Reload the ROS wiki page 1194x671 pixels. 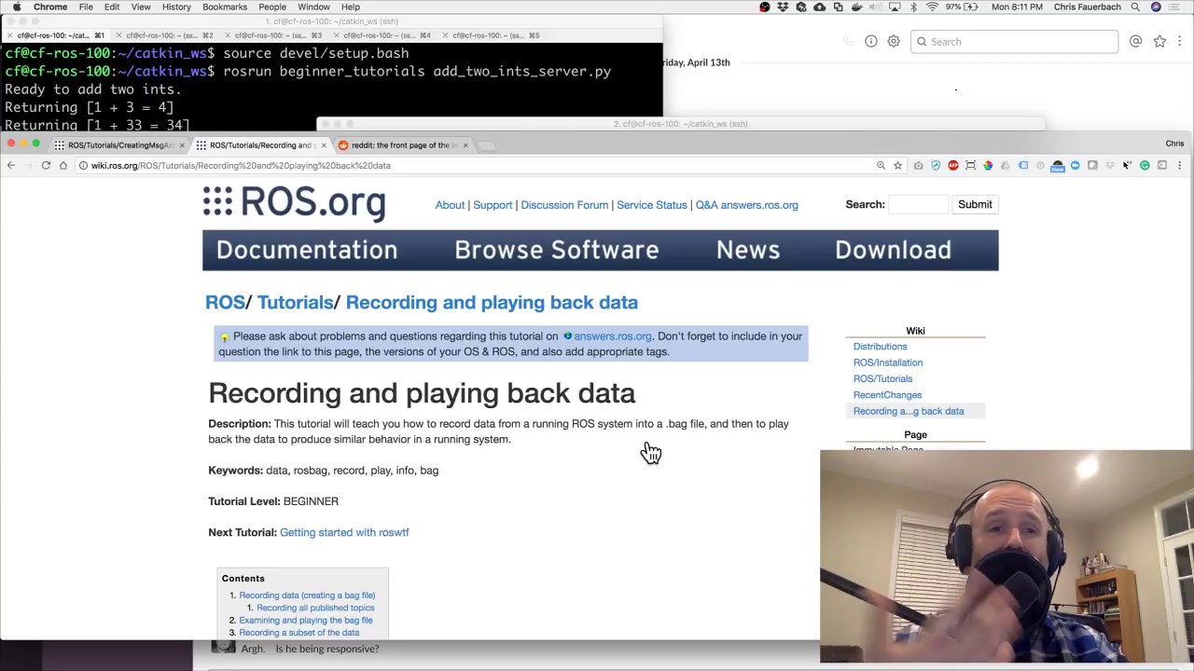point(46,165)
